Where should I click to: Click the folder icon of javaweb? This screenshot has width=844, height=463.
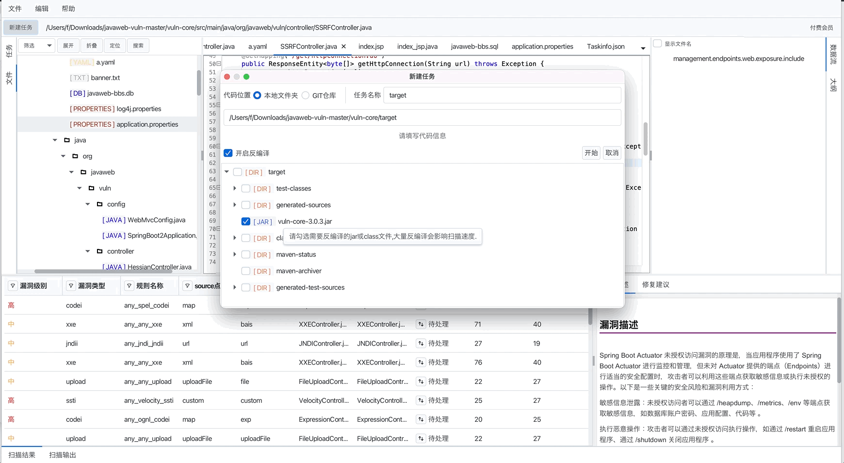[x=83, y=172]
